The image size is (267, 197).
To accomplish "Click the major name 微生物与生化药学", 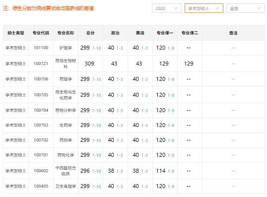I will coord(66,95).
